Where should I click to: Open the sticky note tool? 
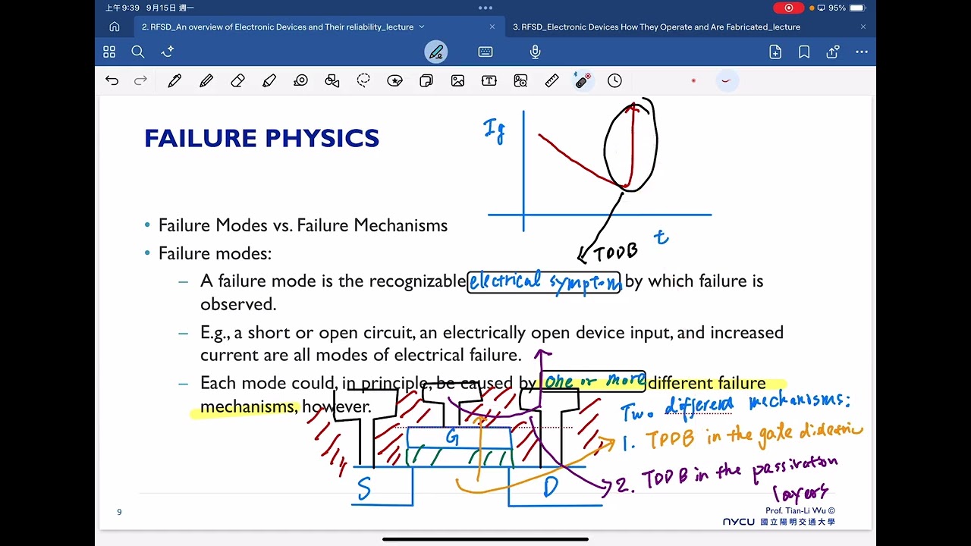pos(426,80)
